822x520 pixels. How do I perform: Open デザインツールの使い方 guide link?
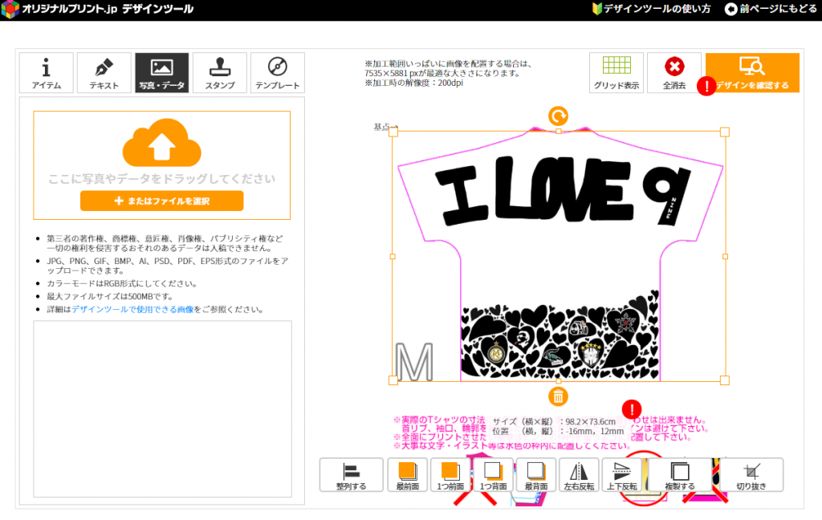[x=651, y=9]
